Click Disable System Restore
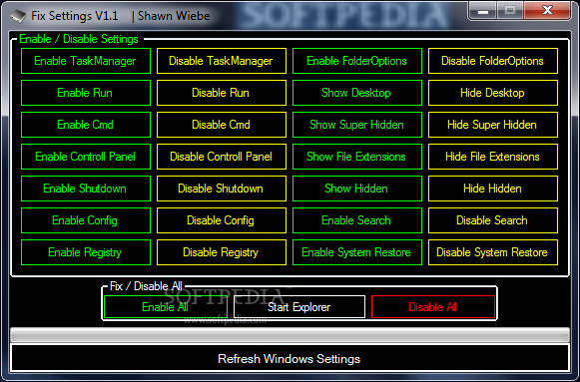Viewport: 580px width, 382px height. 493,252
